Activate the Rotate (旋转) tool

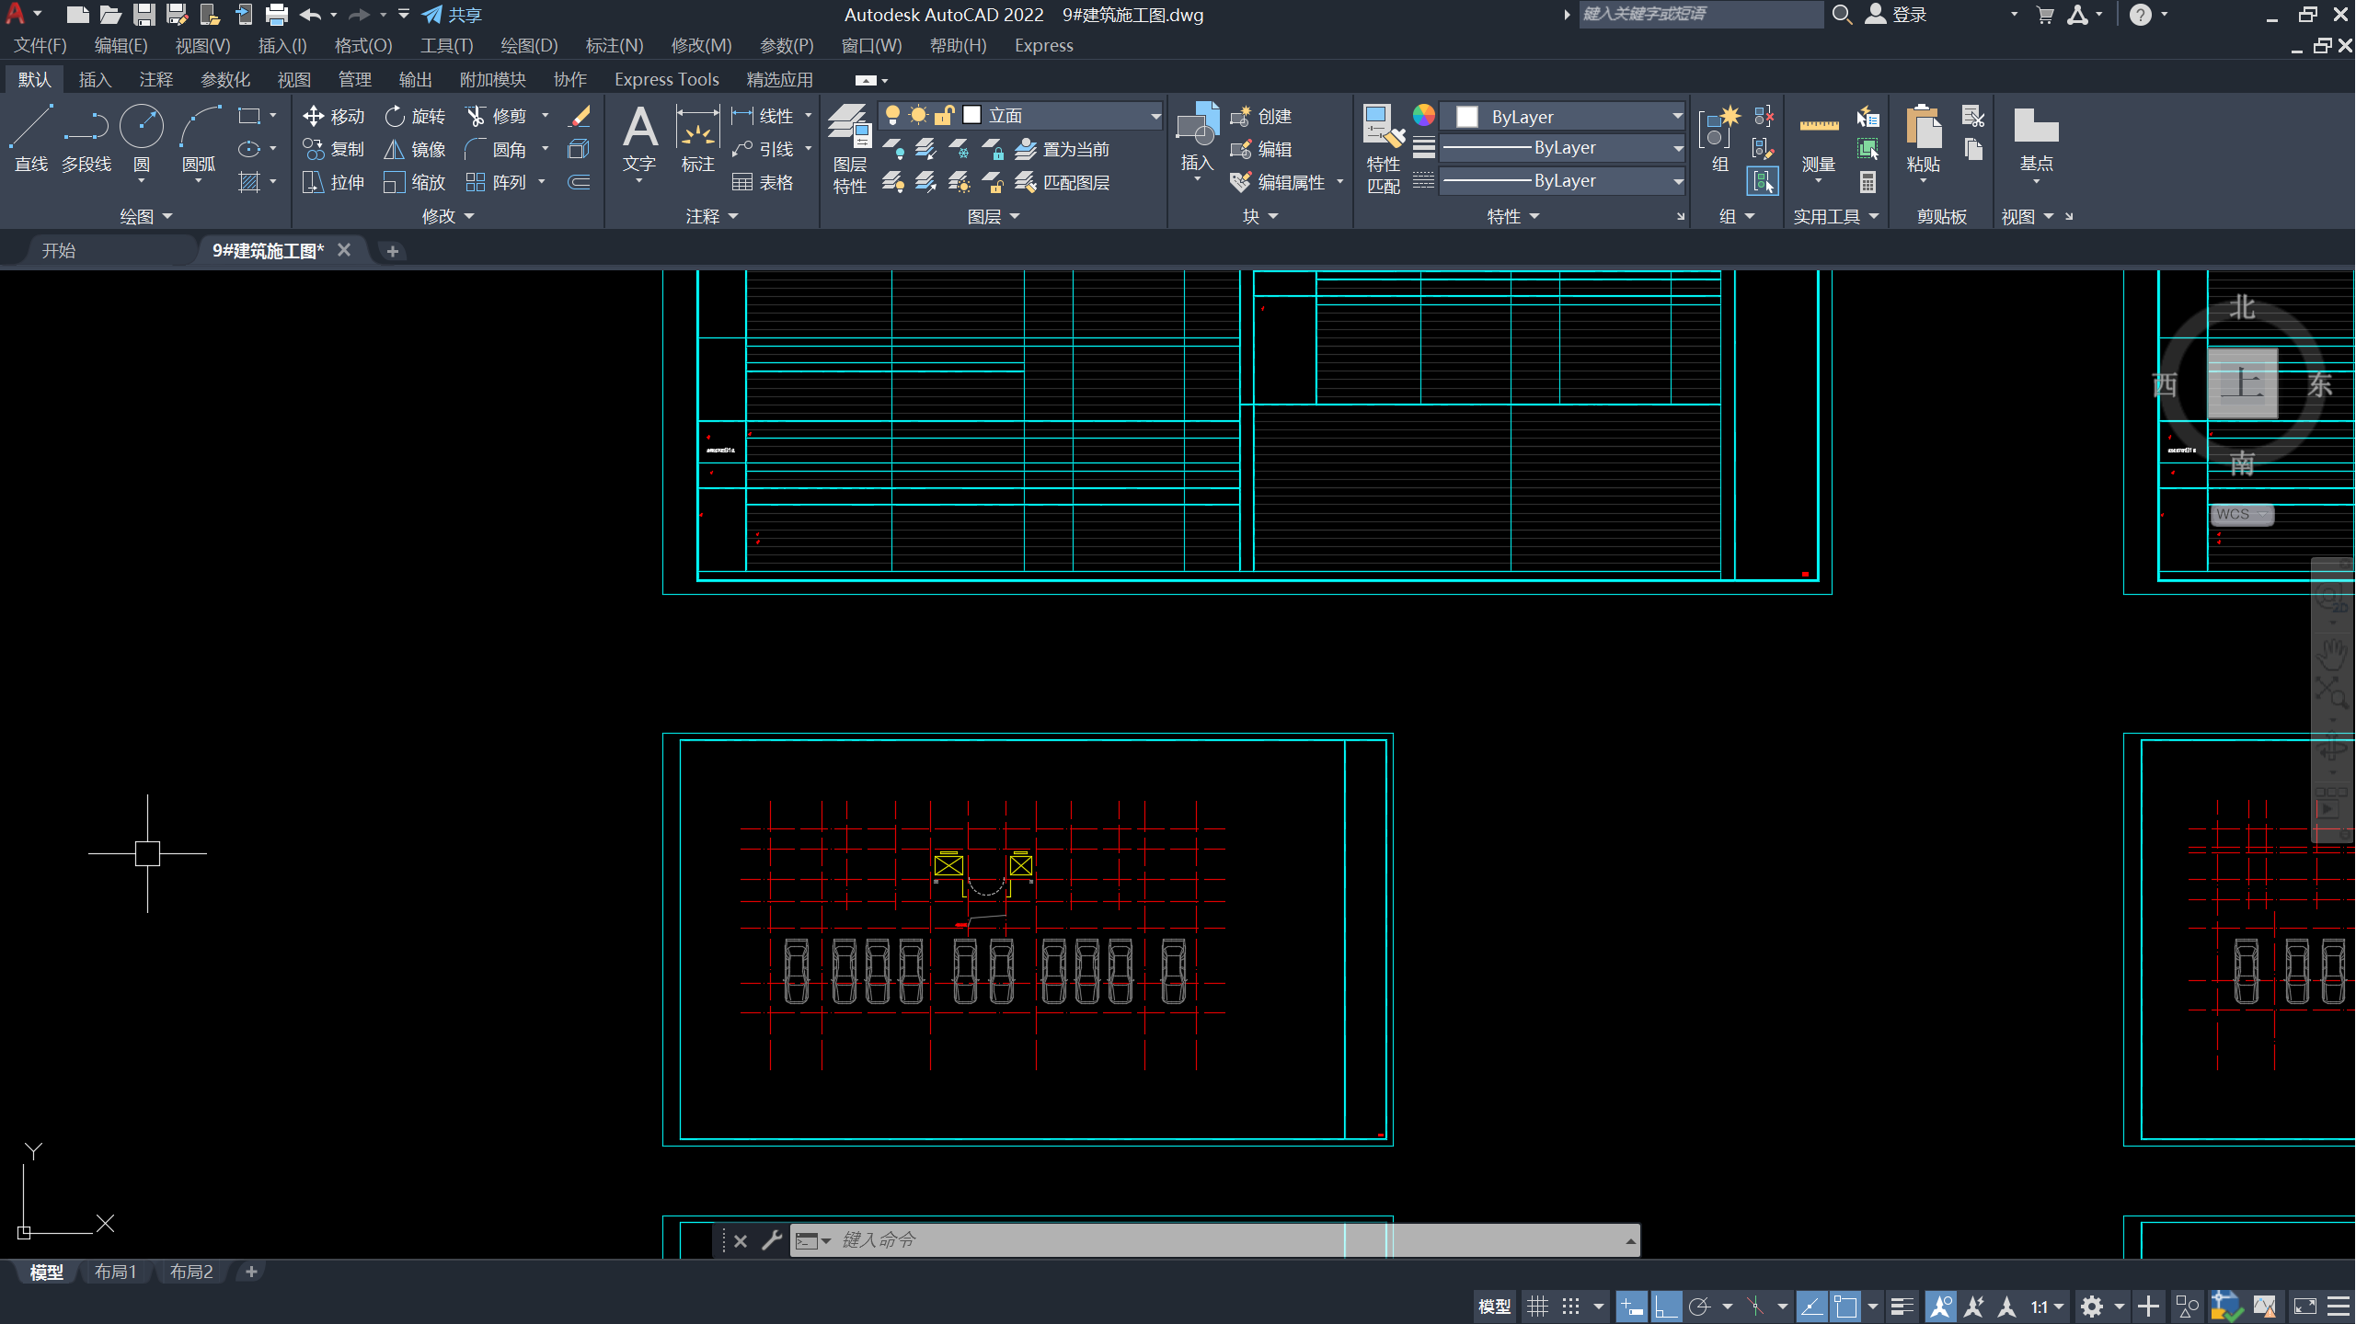pos(415,116)
